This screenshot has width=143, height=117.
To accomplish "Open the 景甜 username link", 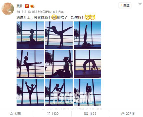I will pos(20,6).
